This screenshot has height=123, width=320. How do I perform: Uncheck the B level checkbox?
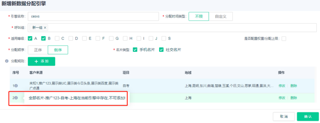click(x=43, y=38)
